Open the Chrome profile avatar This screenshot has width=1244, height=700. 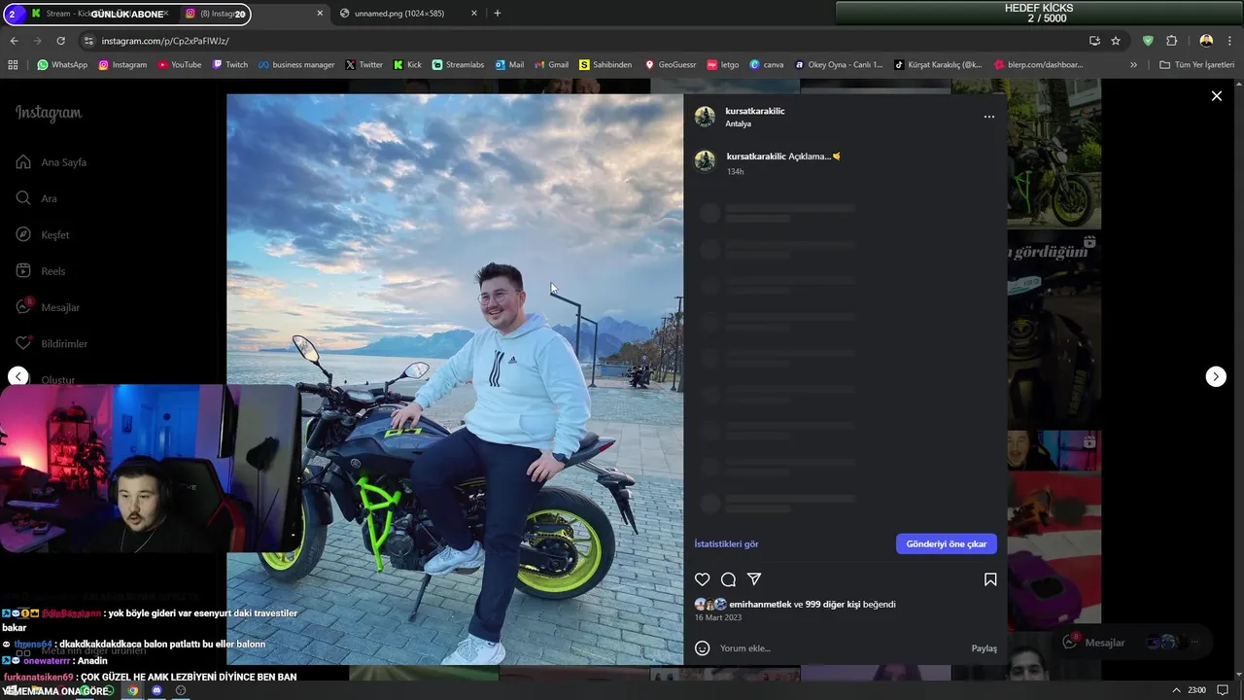tap(1206, 41)
